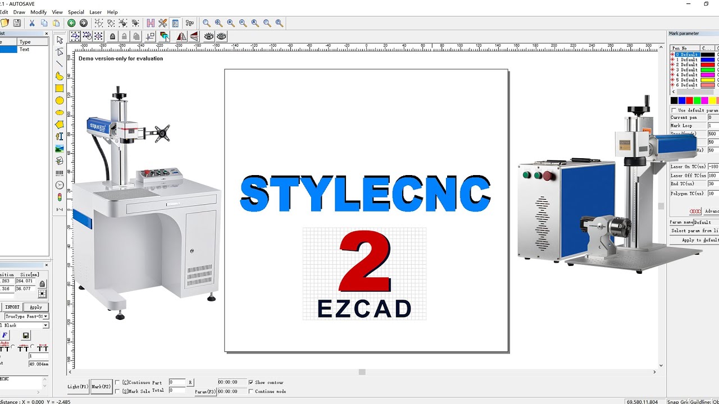Click the R reset counter button
Screen dimensions: 719x404
point(190,382)
